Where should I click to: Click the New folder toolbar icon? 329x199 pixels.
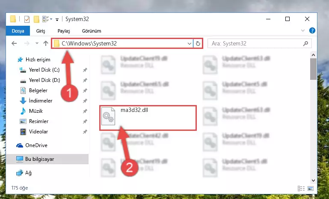click(x=36, y=19)
